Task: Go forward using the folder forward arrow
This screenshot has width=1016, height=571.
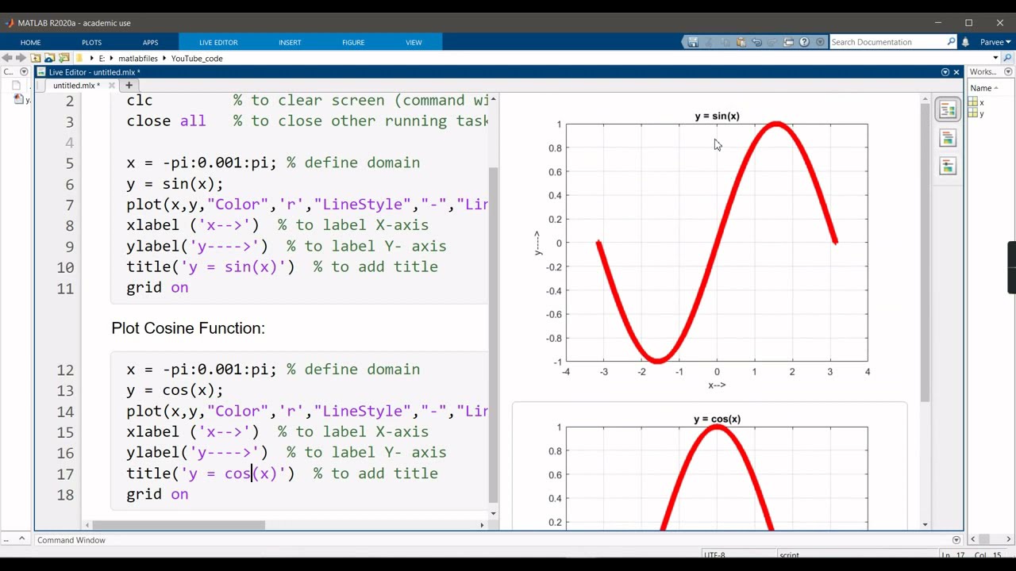Action: coord(21,58)
